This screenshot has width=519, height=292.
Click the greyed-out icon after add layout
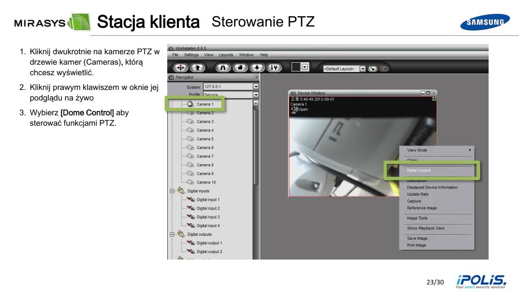[x=384, y=69]
